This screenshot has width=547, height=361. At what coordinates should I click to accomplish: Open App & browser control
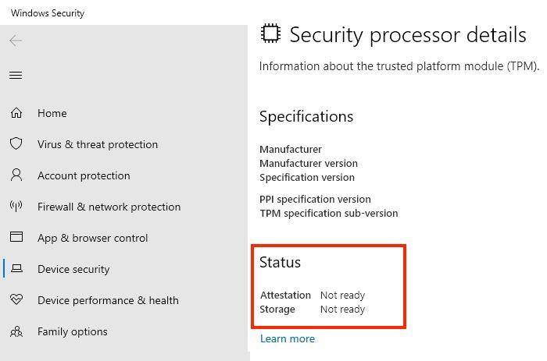93,238
